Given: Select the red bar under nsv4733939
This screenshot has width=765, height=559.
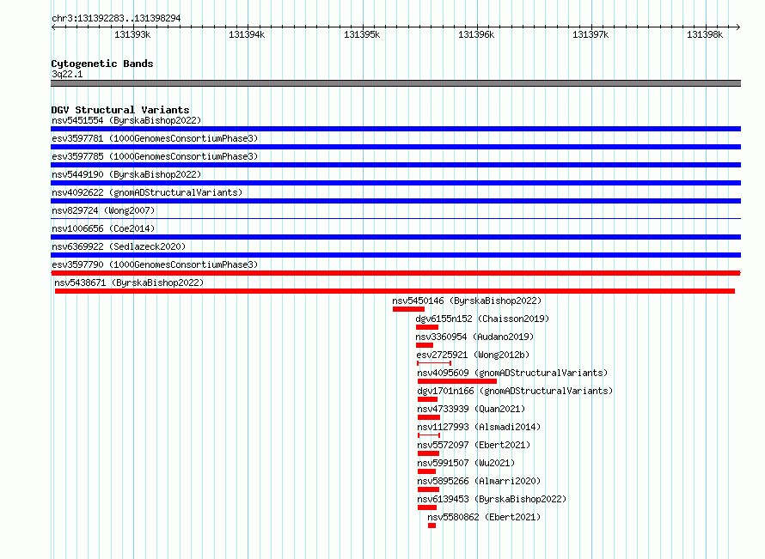Looking at the screenshot, I should tap(429, 417).
